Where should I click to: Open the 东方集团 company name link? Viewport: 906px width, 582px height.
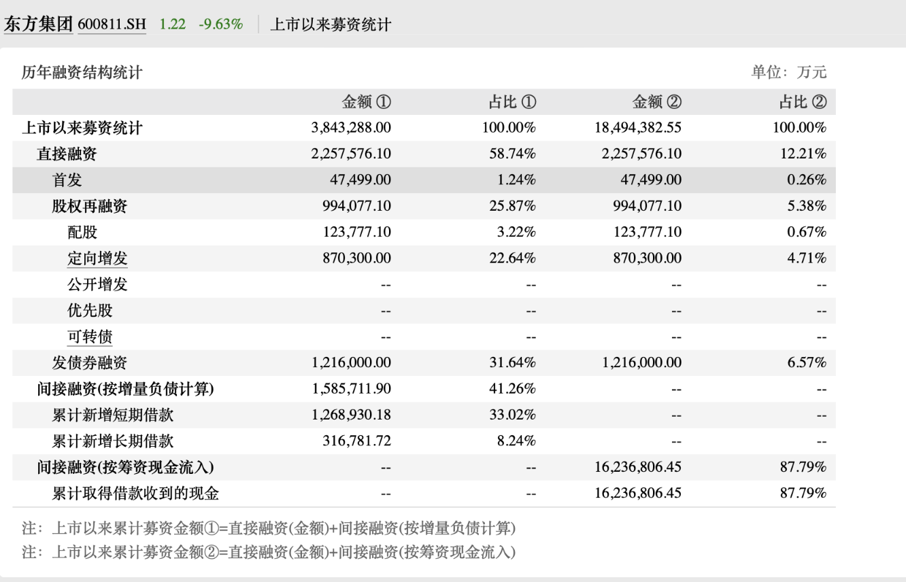(38, 24)
